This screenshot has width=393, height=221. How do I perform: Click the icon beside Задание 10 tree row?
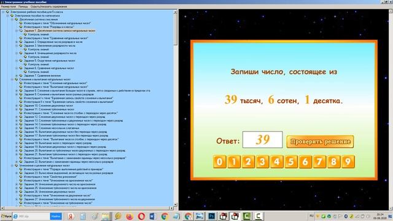coord(21,106)
